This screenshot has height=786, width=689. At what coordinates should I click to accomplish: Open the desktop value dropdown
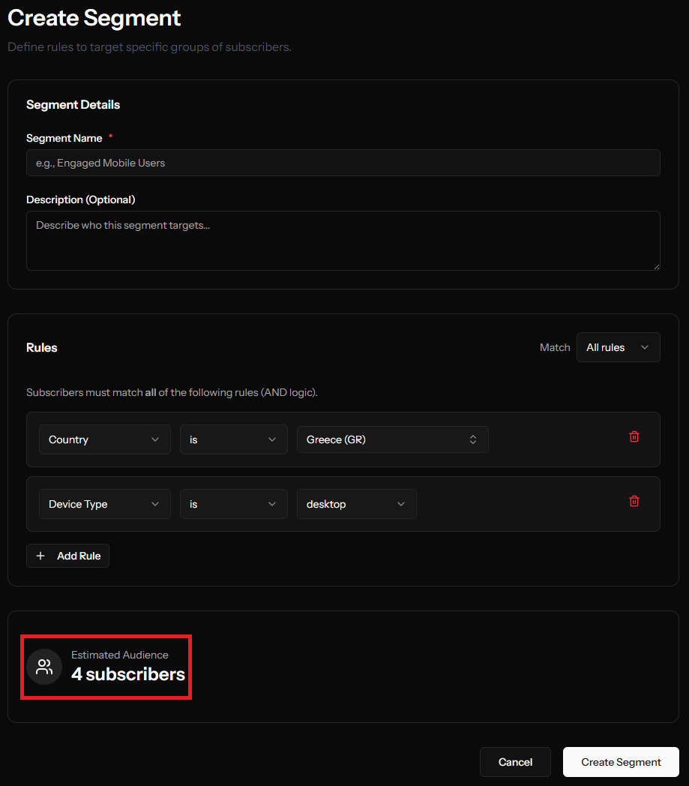tap(356, 504)
